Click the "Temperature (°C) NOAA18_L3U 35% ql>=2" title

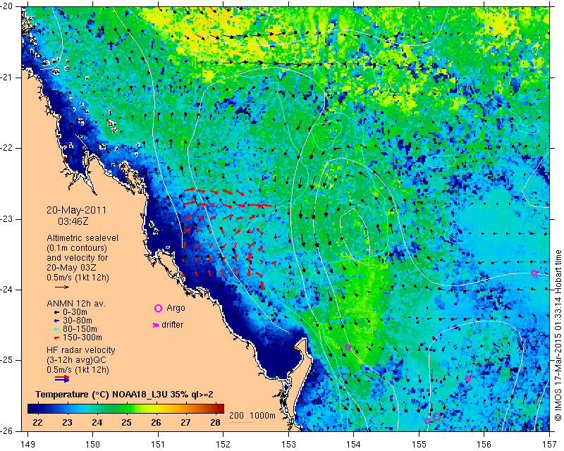point(125,395)
